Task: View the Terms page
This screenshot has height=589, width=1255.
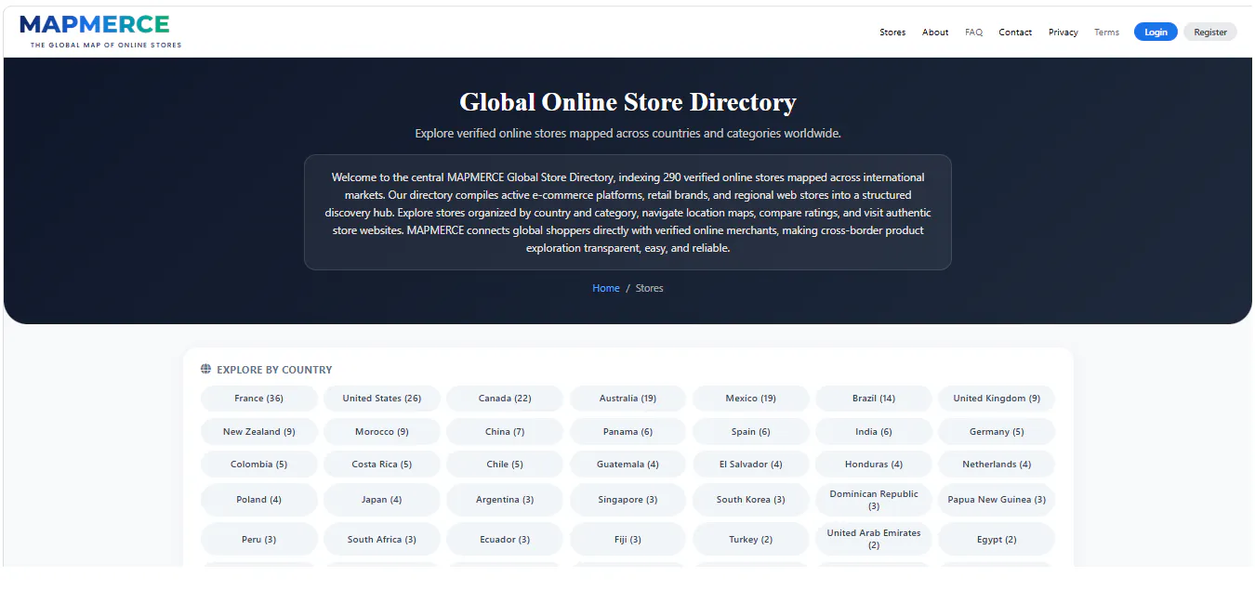Action: (x=1106, y=32)
